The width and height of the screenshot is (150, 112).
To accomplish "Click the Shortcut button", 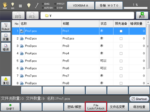I will [x=139, y=99].
